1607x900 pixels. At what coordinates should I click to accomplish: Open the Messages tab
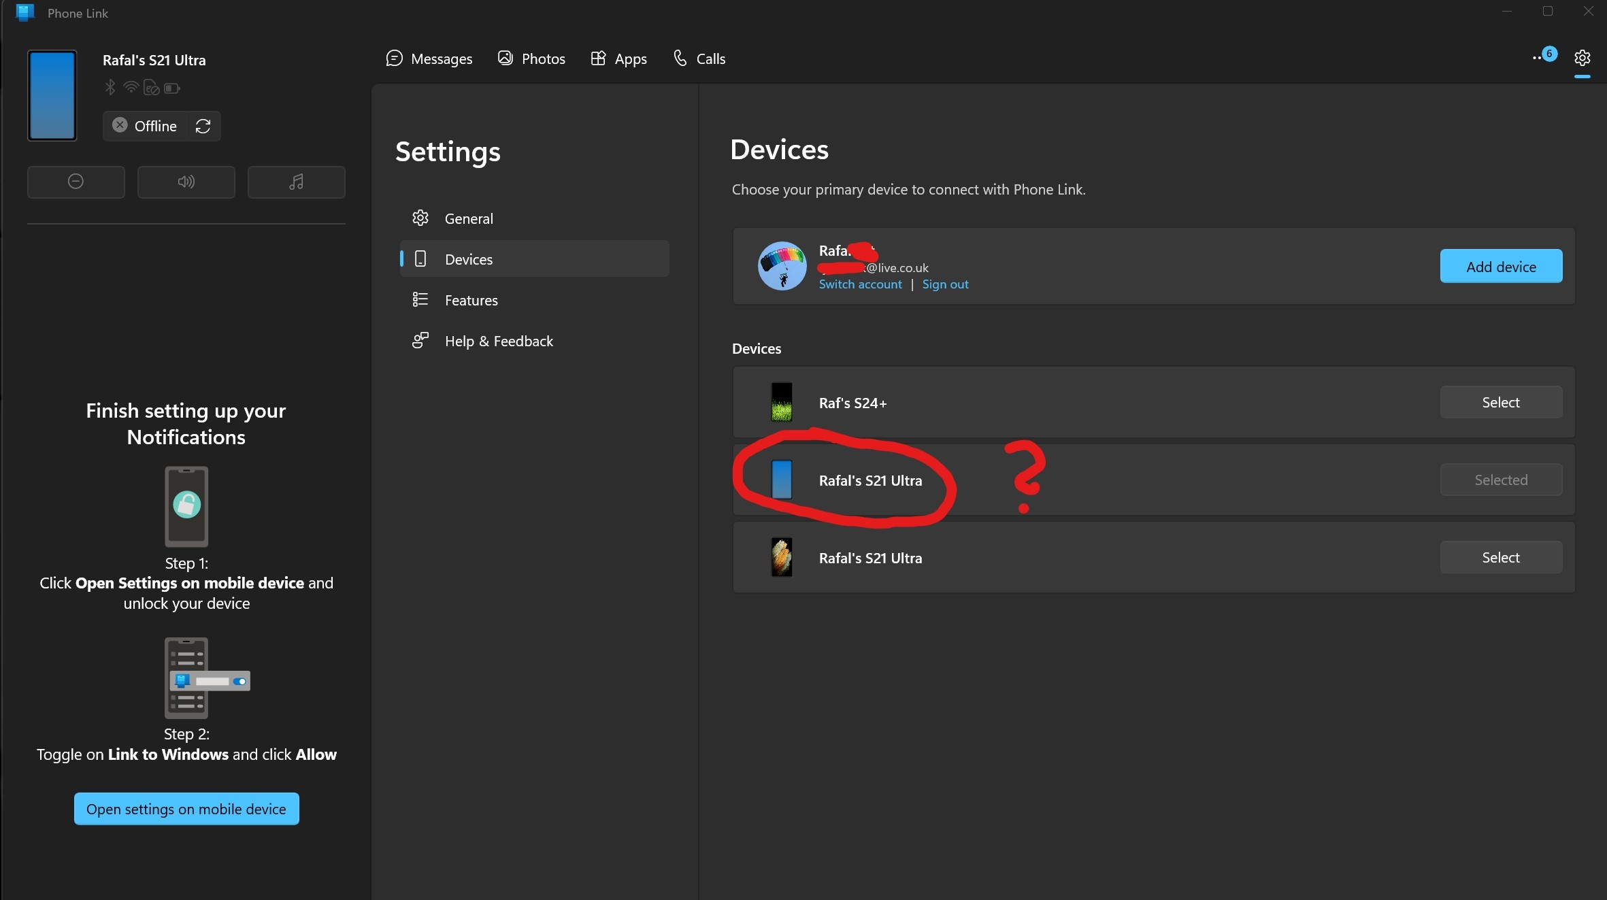[429, 59]
